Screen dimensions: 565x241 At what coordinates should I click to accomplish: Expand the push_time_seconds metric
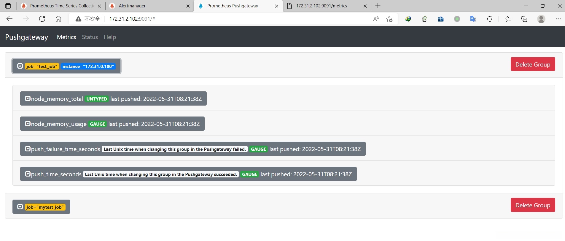pos(188,174)
